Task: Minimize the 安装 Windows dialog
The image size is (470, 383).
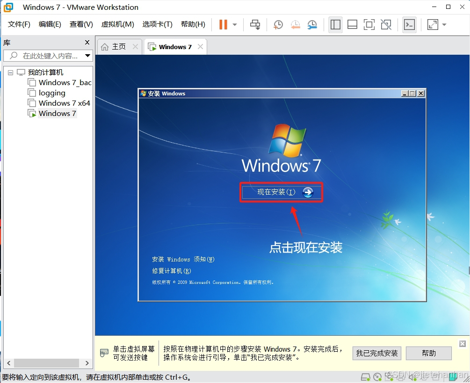Action: (x=405, y=94)
